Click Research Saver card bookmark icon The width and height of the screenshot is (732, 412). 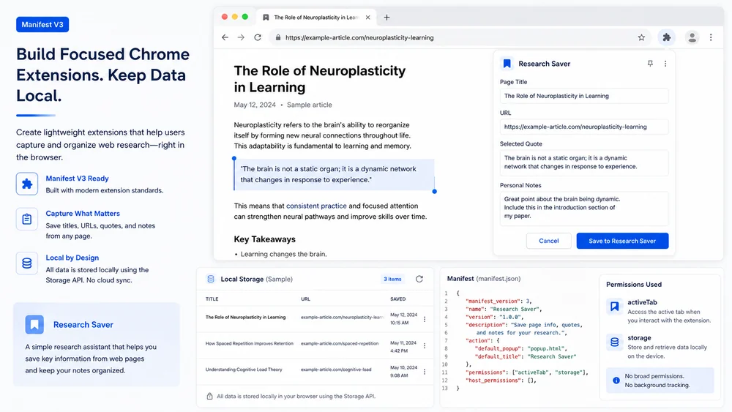pyautogui.click(x=34, y=325)
